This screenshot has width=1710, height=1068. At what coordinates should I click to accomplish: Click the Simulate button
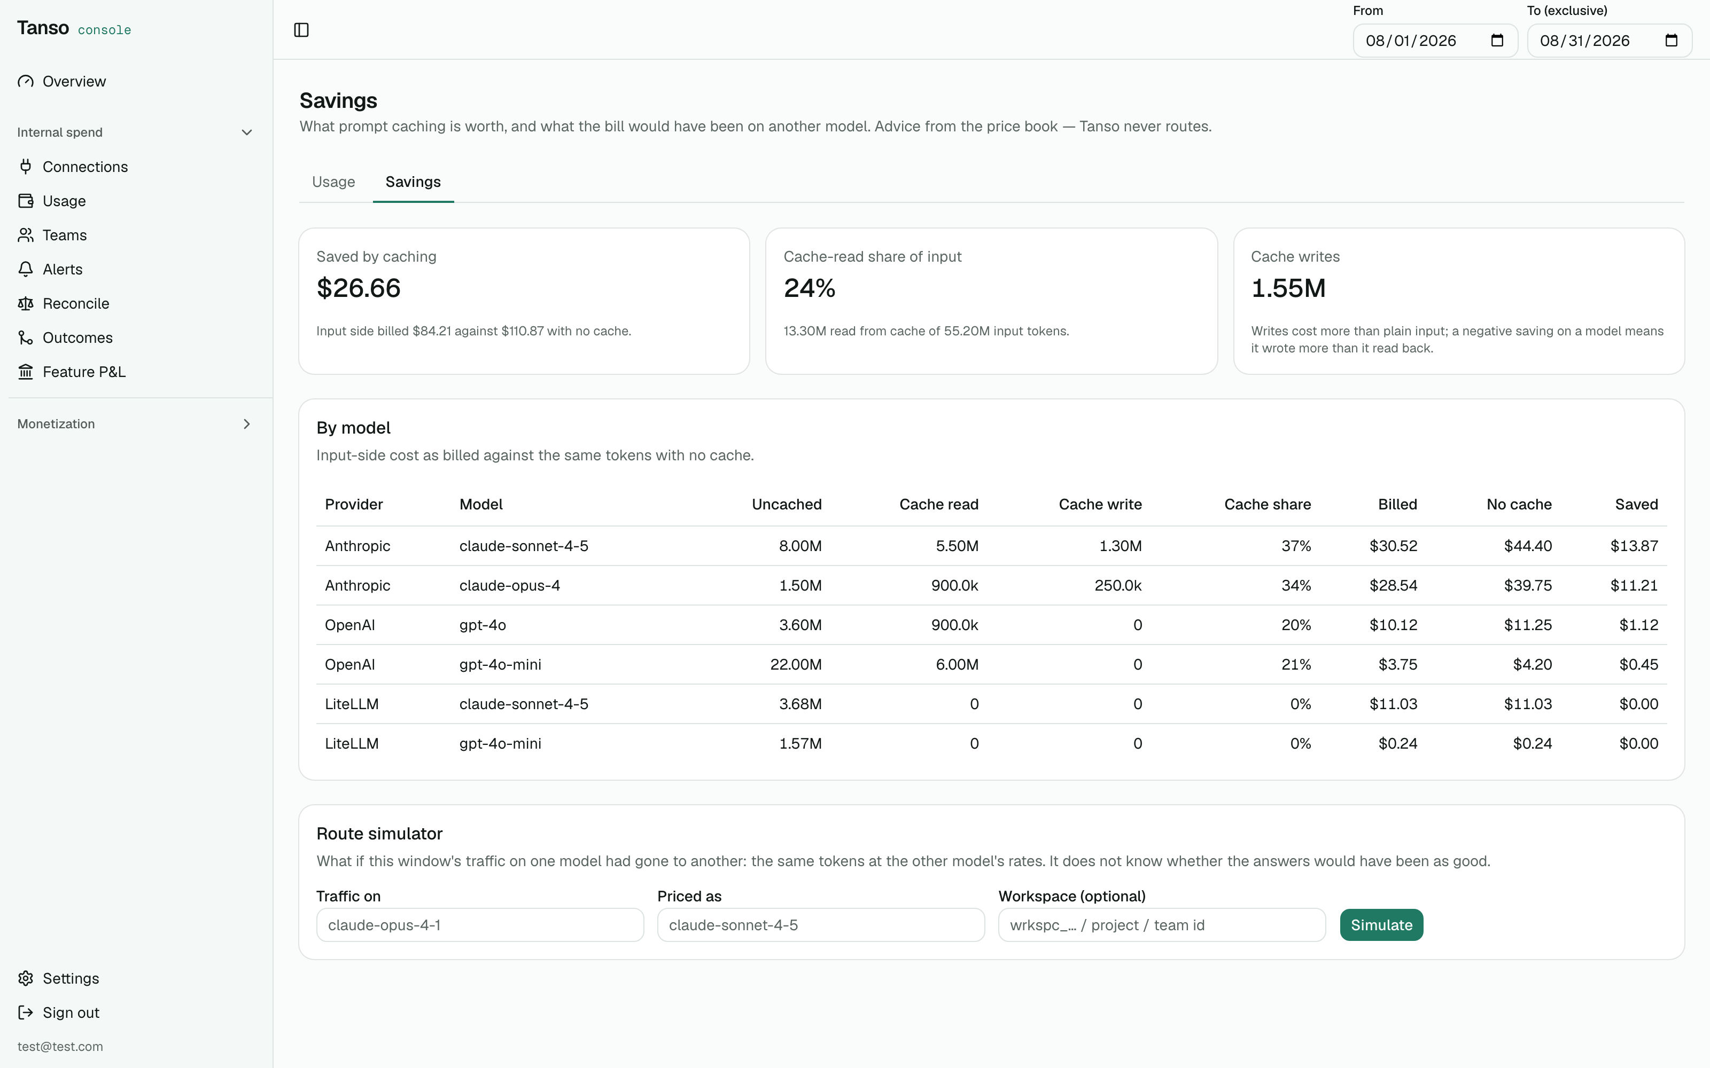tap(1381, 924)
